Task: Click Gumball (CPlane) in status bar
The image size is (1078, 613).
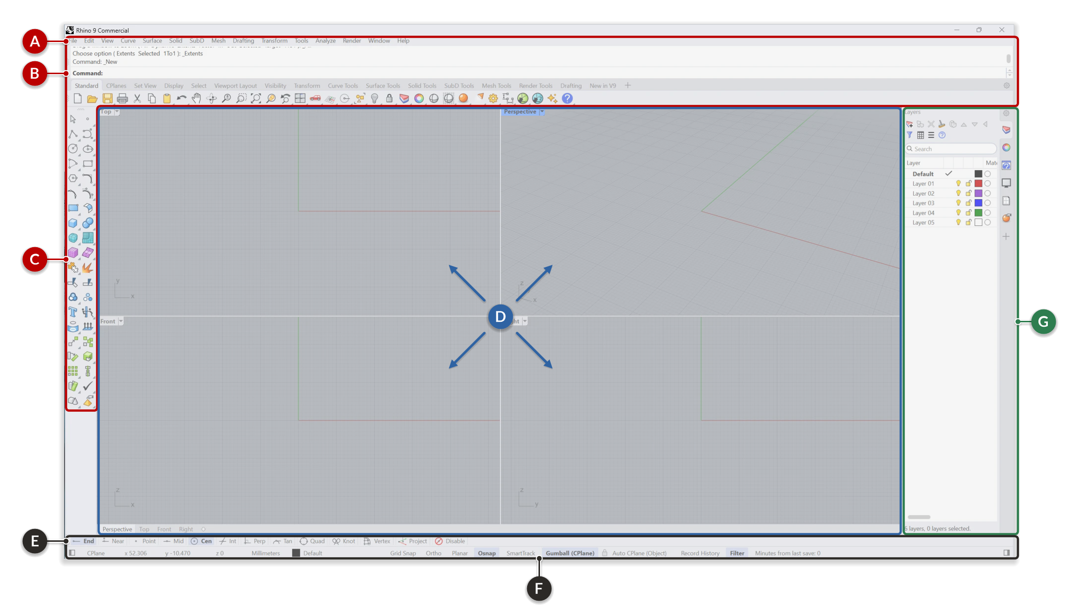Action: click(570, 553)
